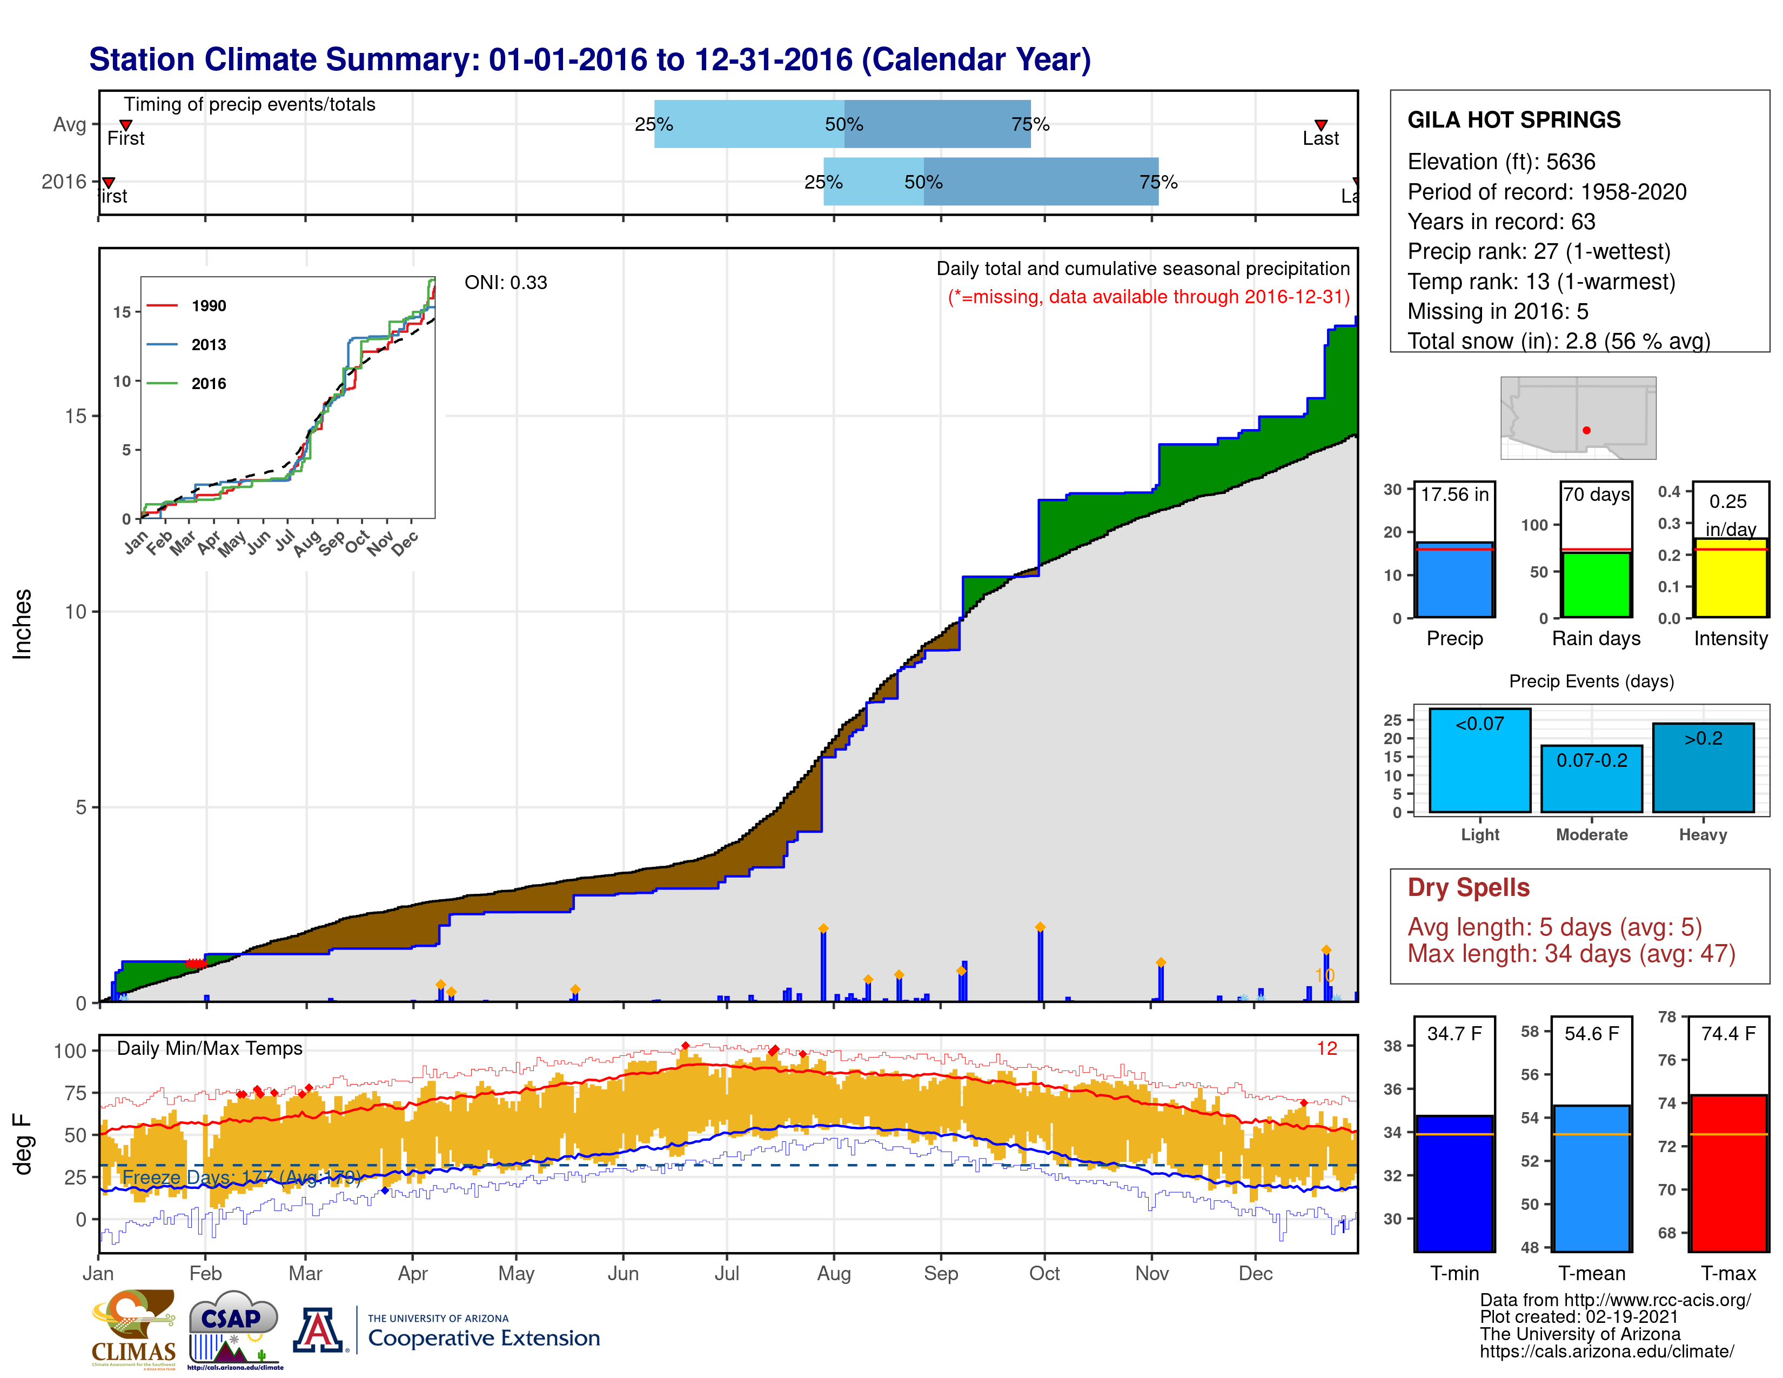Click the Cooperative Extension text logo

[484, 1332]
